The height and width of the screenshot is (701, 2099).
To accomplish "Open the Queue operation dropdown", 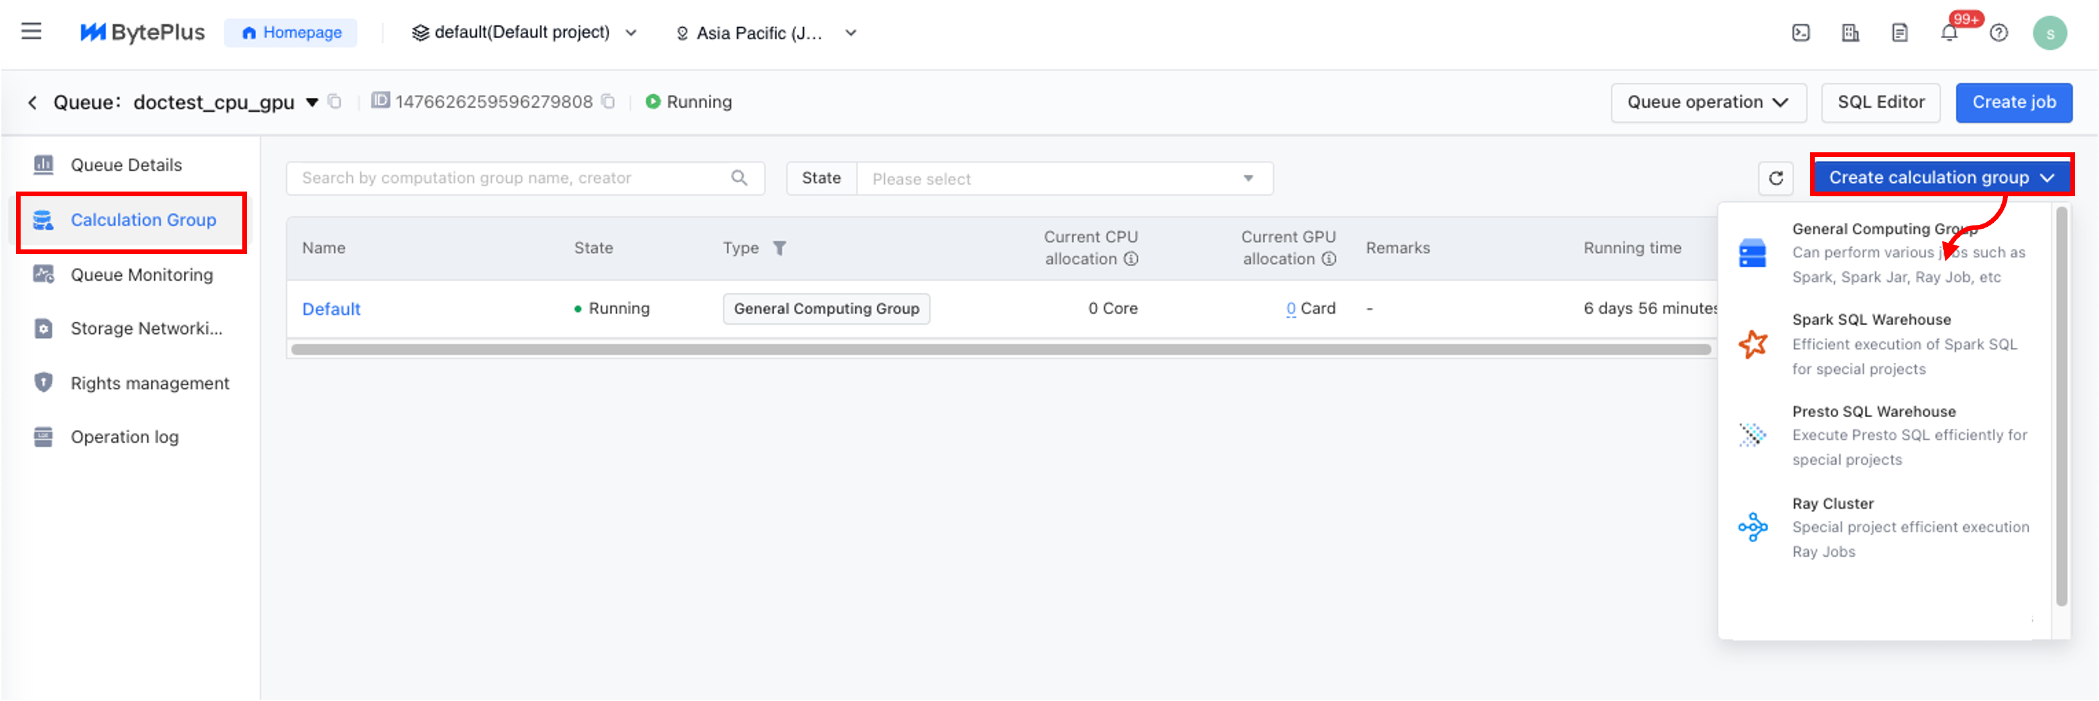I will (x=1708, y=102).
